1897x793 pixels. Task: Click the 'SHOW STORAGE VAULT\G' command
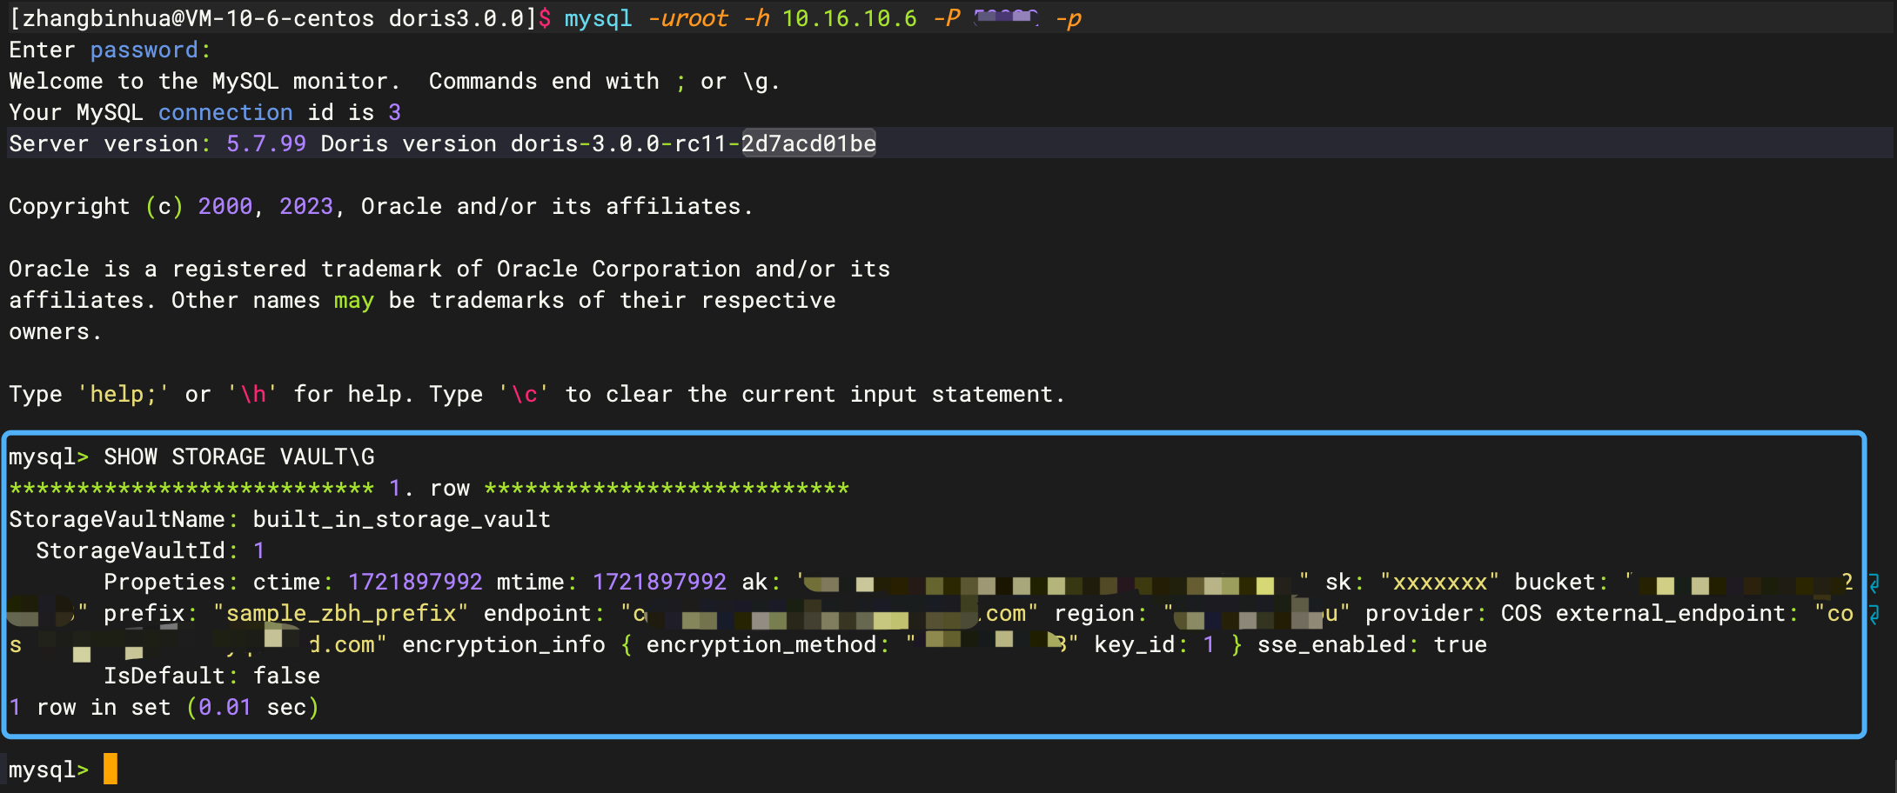[x=239, y=456]
